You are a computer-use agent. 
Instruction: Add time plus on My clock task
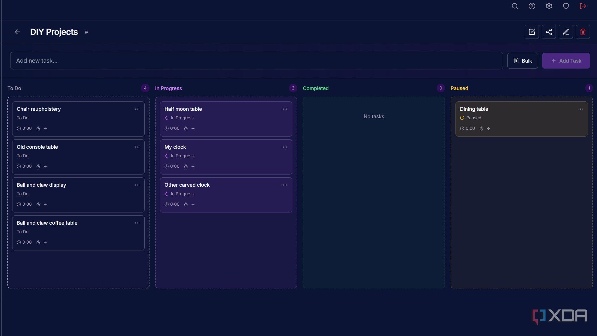tap(193, 167)
